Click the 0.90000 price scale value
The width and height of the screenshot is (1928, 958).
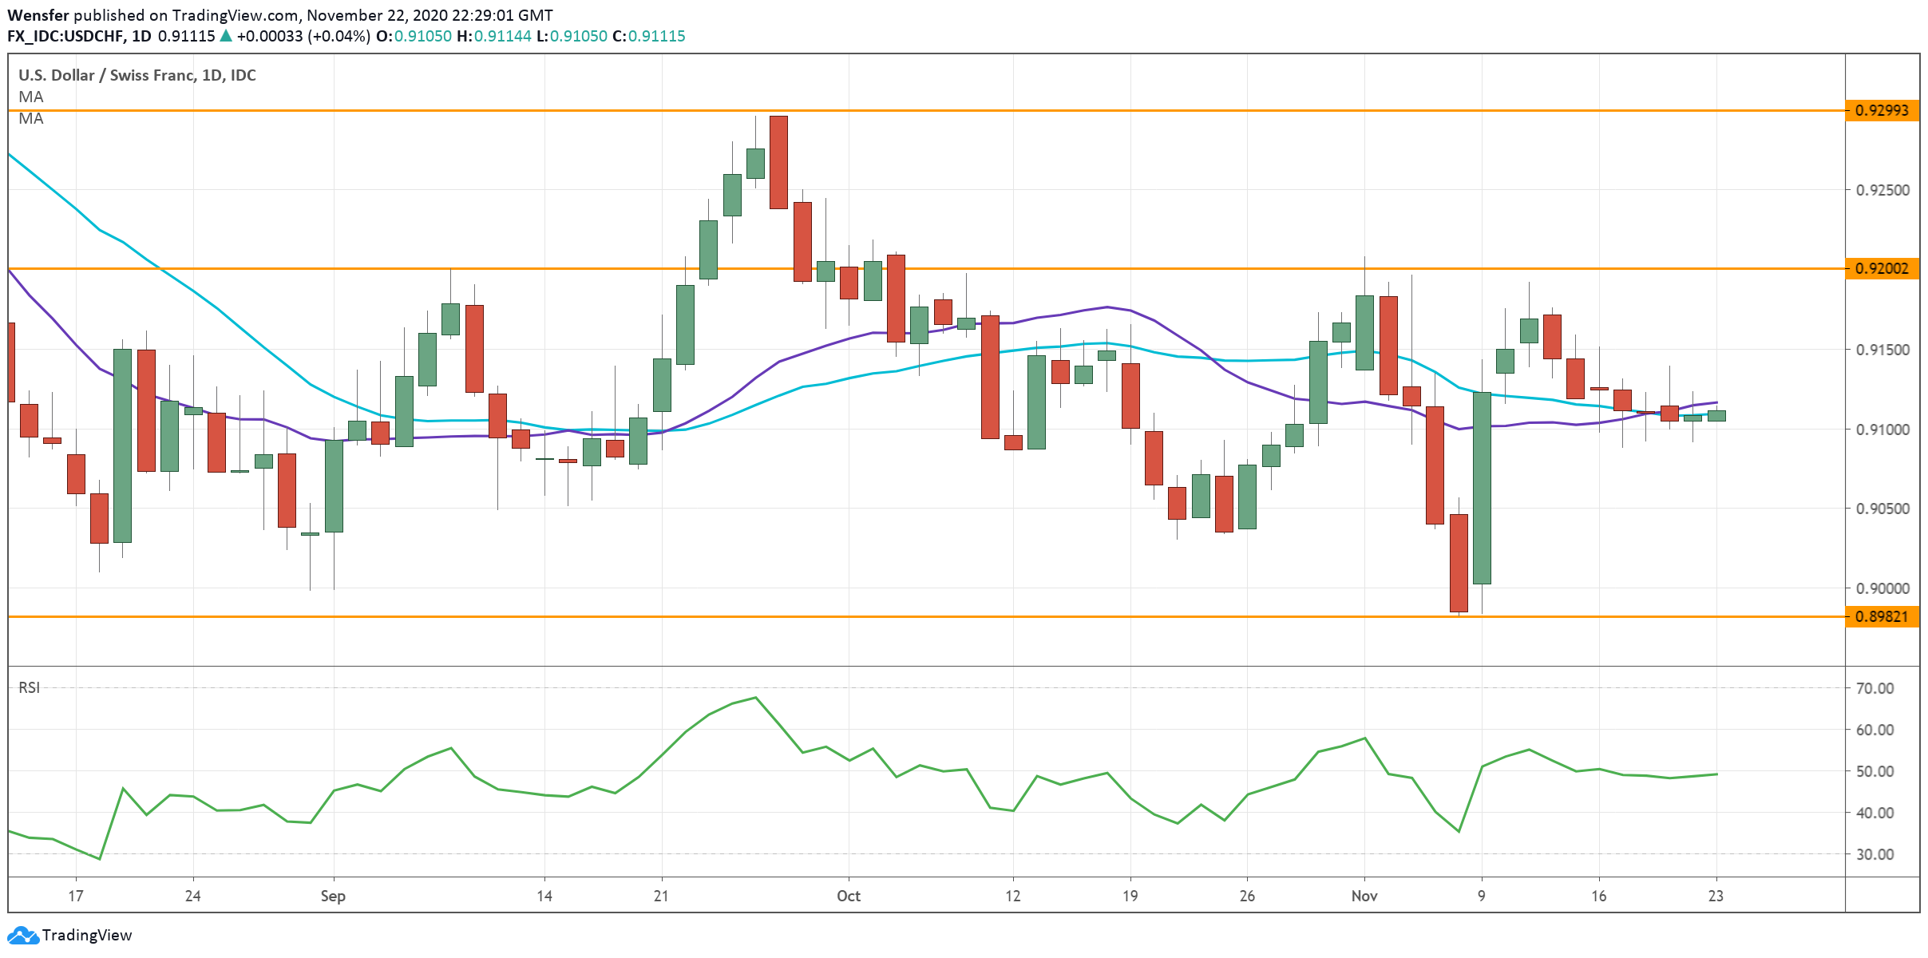point(1882,588)
